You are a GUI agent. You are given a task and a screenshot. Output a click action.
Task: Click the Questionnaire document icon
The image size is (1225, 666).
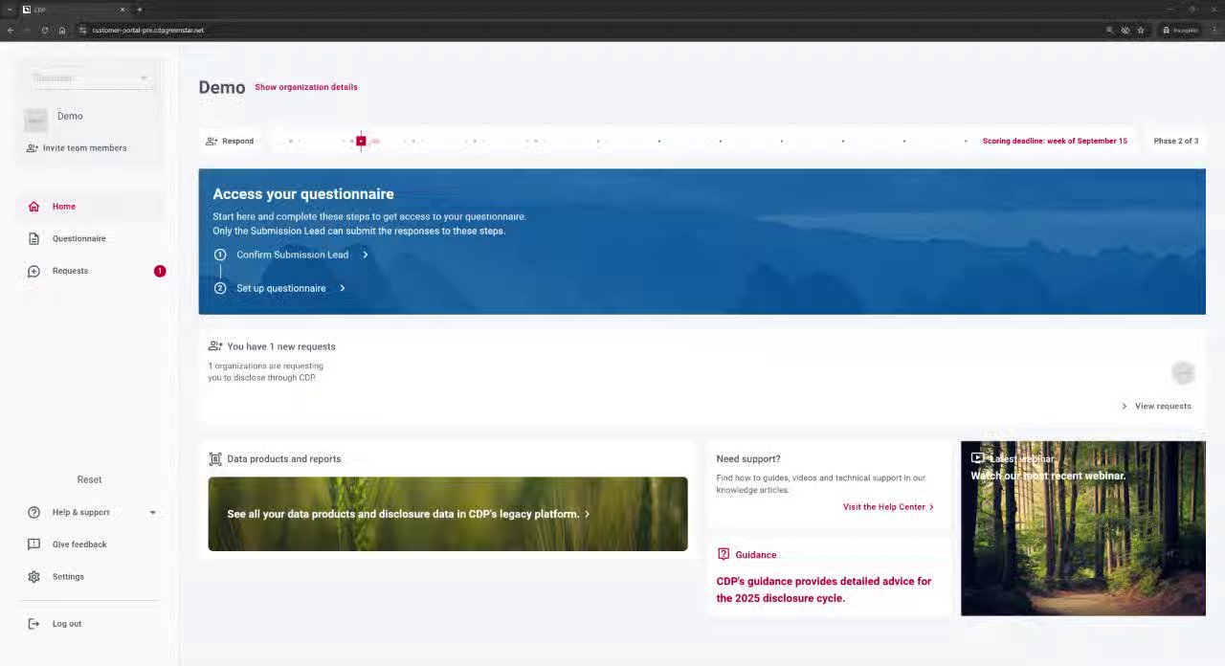point(33,239)
